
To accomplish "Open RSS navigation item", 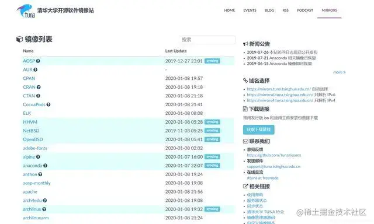I will [286, 10].
